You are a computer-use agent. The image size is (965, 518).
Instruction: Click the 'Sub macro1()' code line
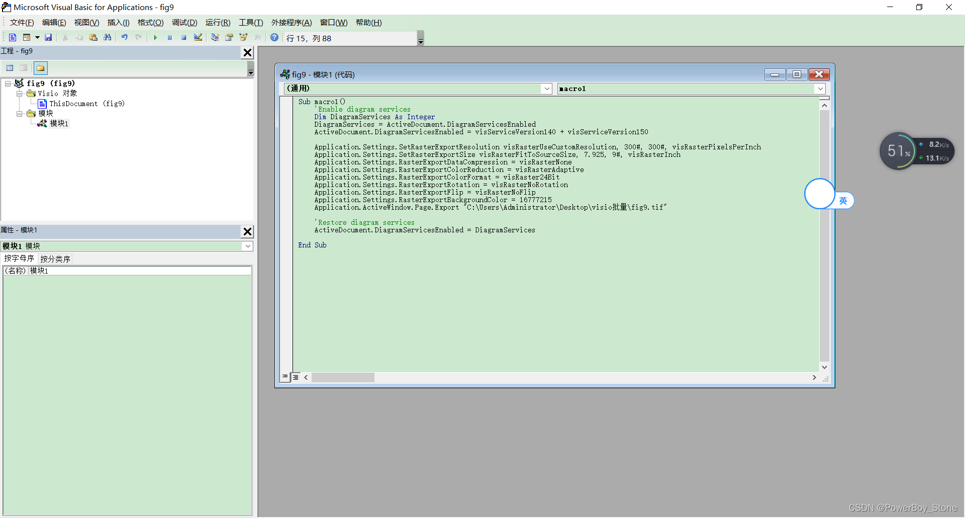322,102
